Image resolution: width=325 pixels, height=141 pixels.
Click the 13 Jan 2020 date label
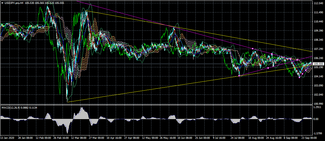[x=7, y=137]
